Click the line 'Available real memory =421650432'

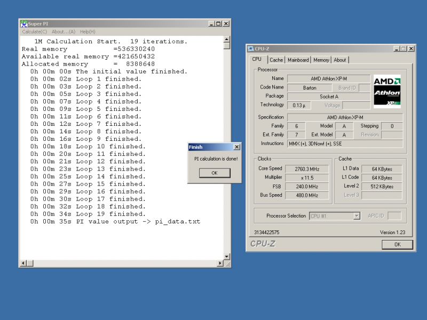[x=88, y=57]
